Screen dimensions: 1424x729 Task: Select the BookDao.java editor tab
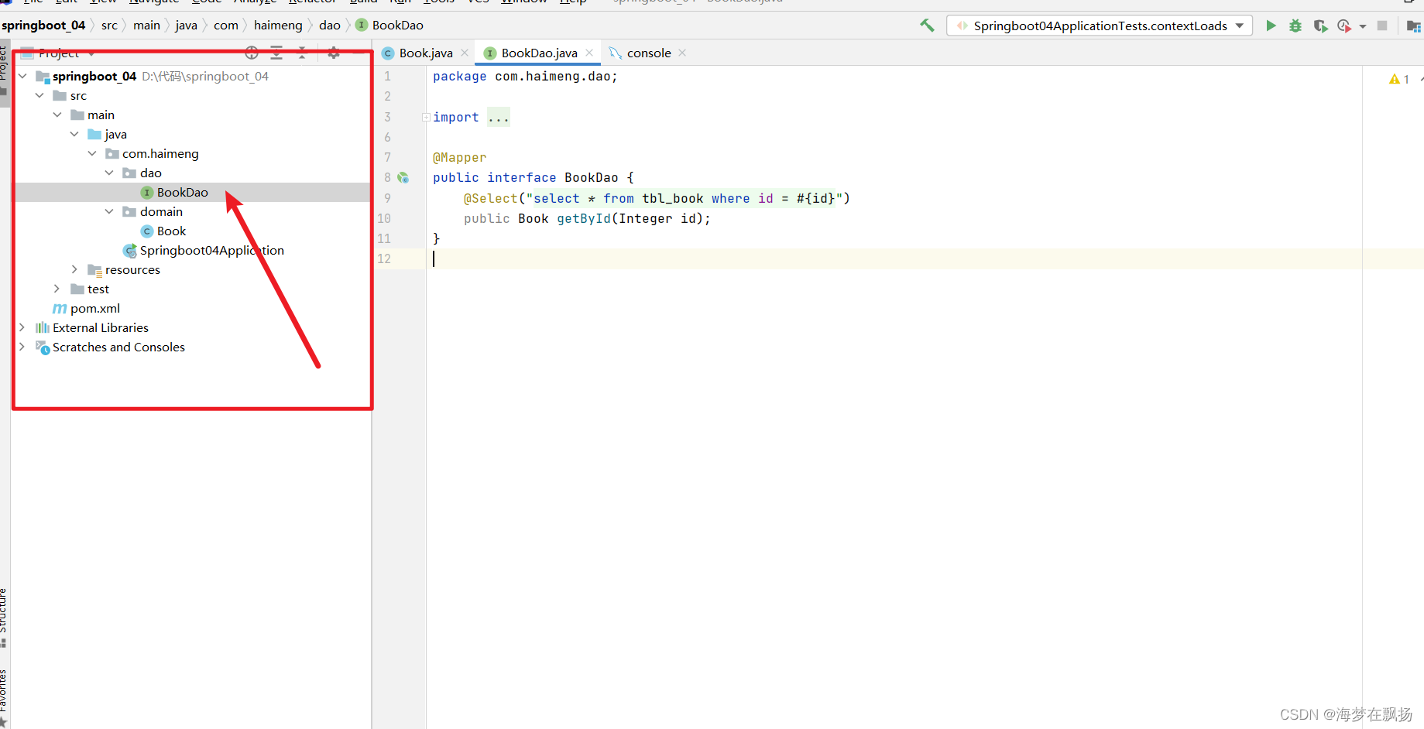click(539, 53)
